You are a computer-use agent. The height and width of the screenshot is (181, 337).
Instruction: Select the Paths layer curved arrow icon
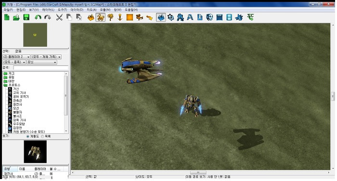(149, 17)
